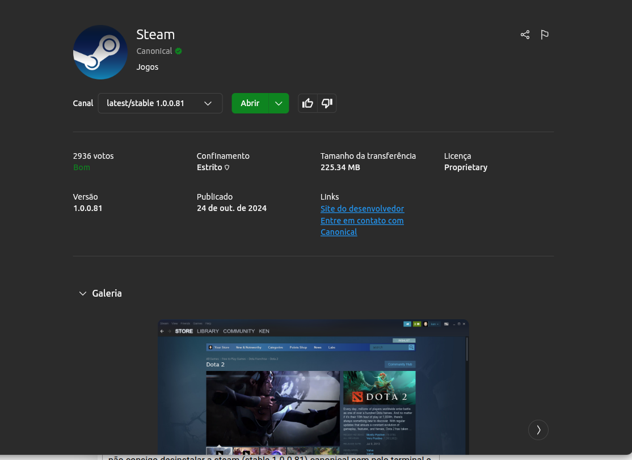This screenshot has height=460, width=632.
Task: Open Dota 2 gallery screenshot
Action: point(313,387)
